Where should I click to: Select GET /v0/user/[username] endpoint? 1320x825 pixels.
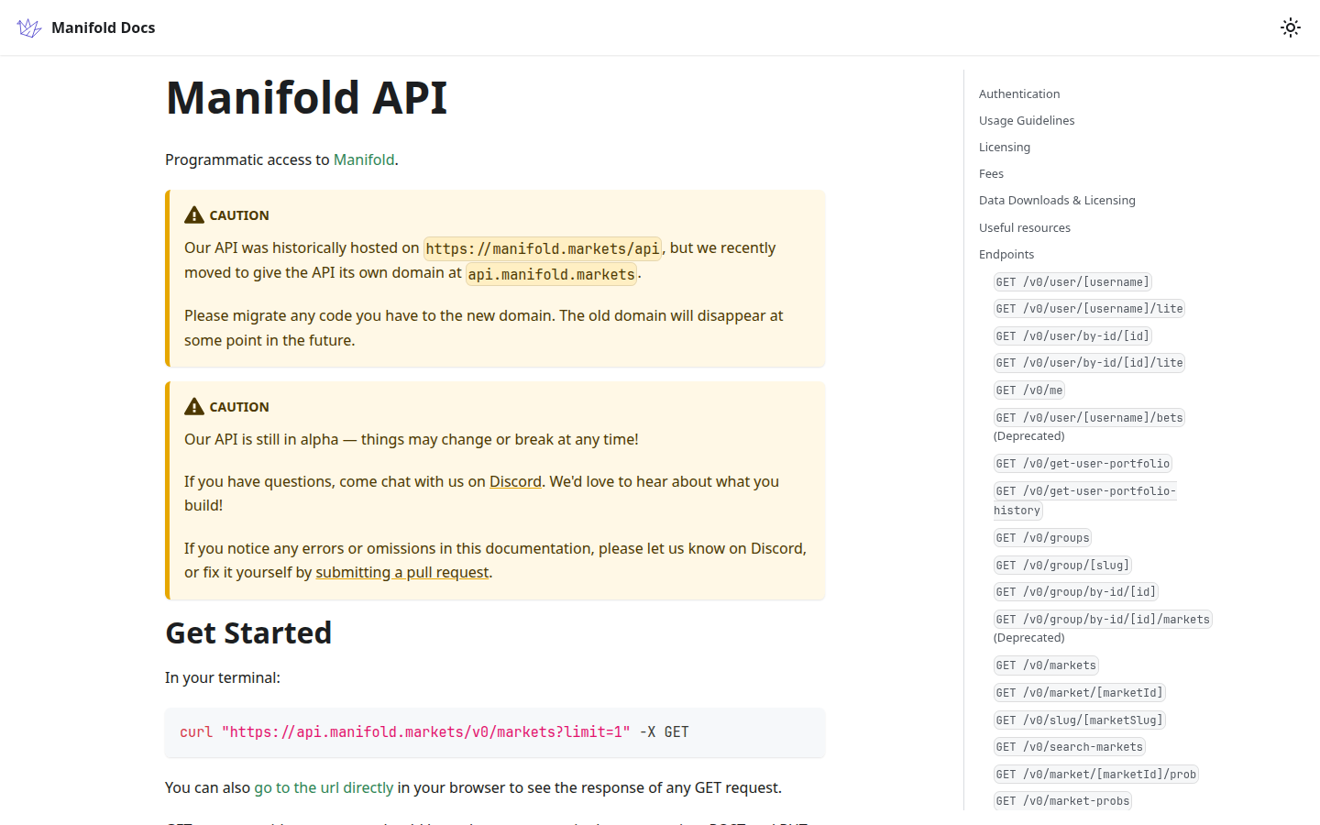[x=1072, y=281]
